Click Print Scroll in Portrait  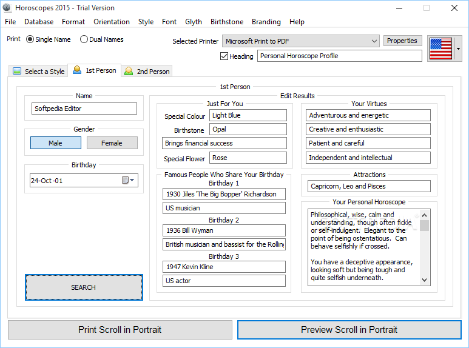tap(120, 329)
